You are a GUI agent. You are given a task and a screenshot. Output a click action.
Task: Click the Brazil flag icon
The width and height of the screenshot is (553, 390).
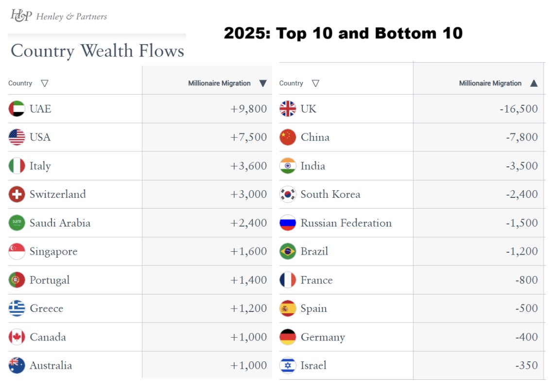click(287, 251)
